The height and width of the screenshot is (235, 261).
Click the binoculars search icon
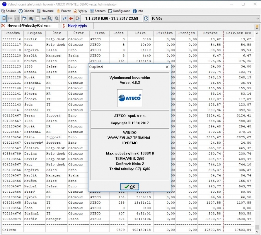point(31,18)
